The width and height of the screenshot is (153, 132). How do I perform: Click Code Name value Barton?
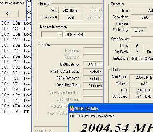(x=142, y=17)
